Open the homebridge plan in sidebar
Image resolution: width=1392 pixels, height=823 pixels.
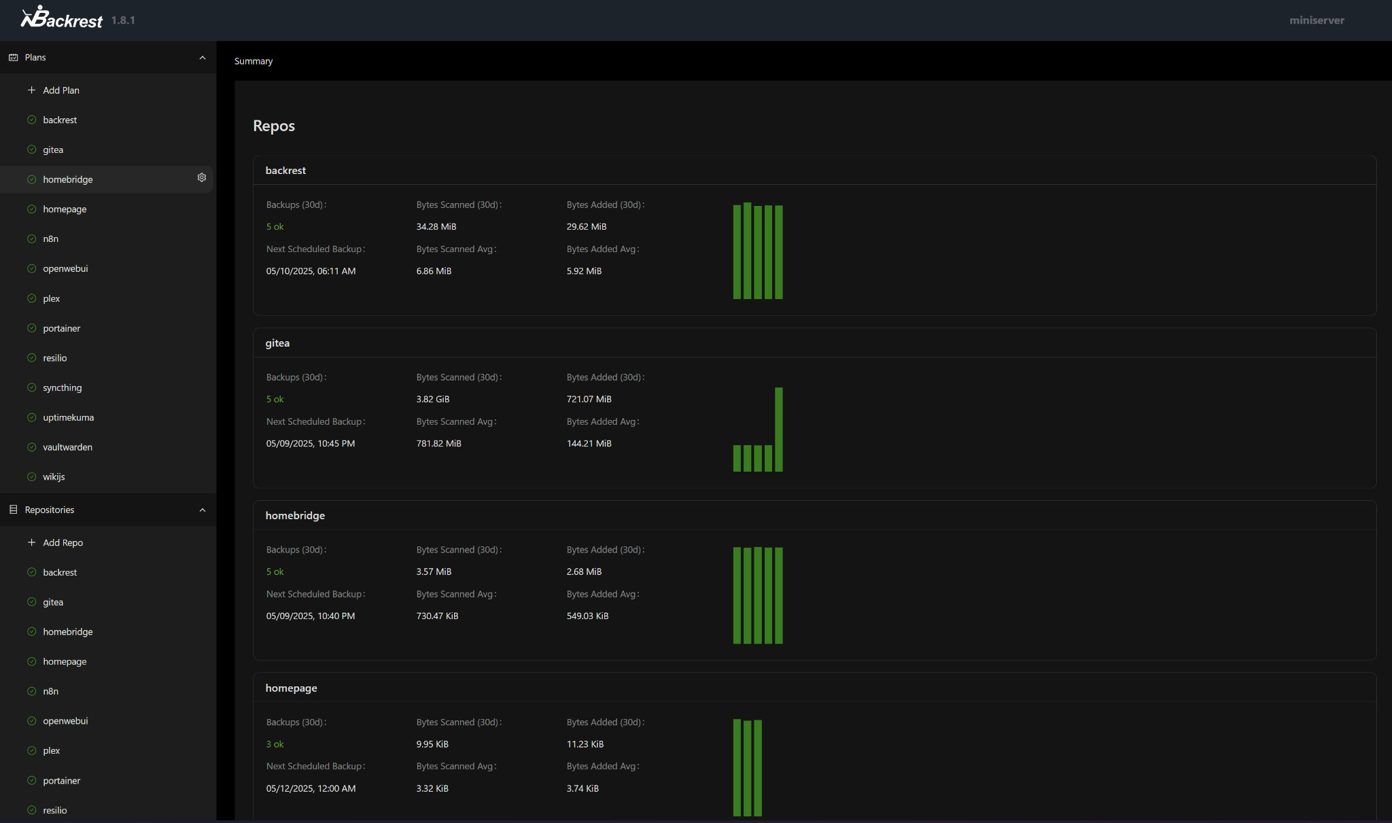(68, 179)
